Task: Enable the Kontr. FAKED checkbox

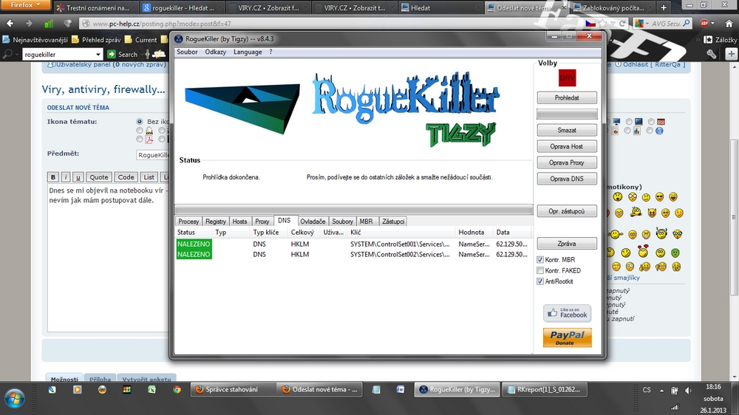Action: [x=540, y=270]
